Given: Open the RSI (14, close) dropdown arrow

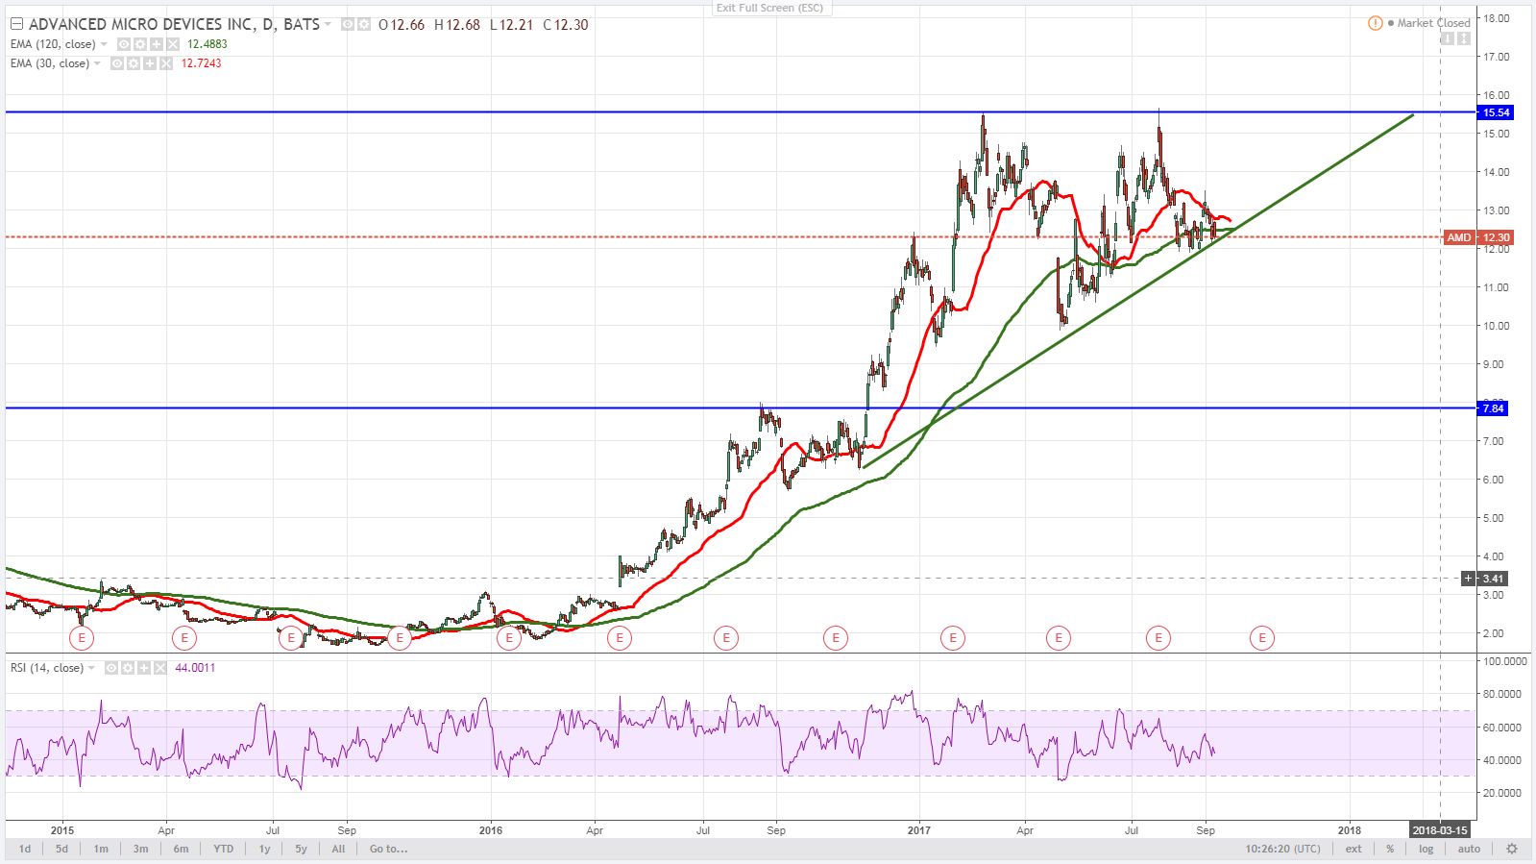Looking at the screenshot, I should [91, 668].
